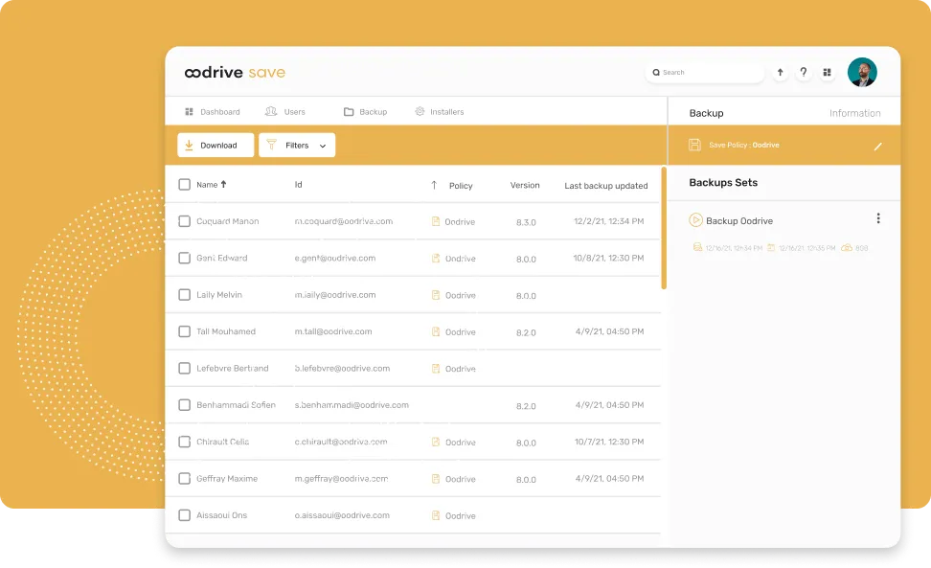Click the Download button
The image size is (931, 568).
pos(216,145)
